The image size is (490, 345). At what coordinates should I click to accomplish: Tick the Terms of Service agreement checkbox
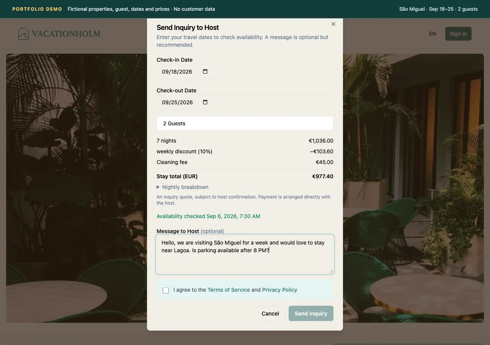click(x=166, y=290)
